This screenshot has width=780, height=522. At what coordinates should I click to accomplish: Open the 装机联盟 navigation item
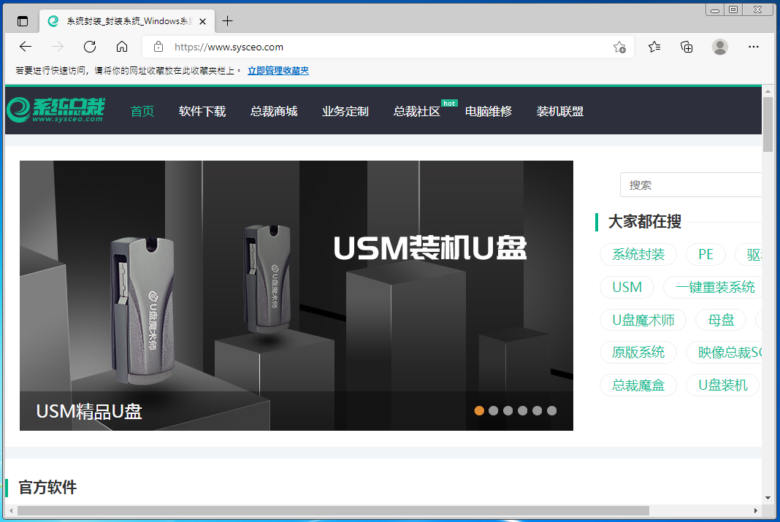[x=559, y=112]
